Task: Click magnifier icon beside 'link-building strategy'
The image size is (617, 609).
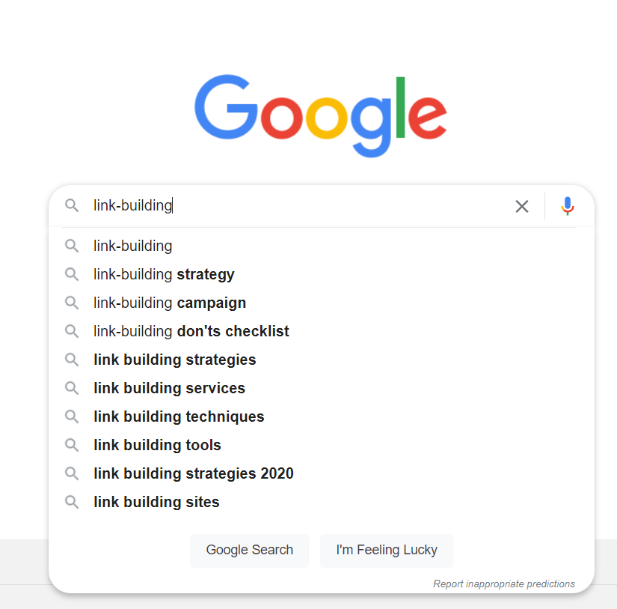Action: (72, 274)
